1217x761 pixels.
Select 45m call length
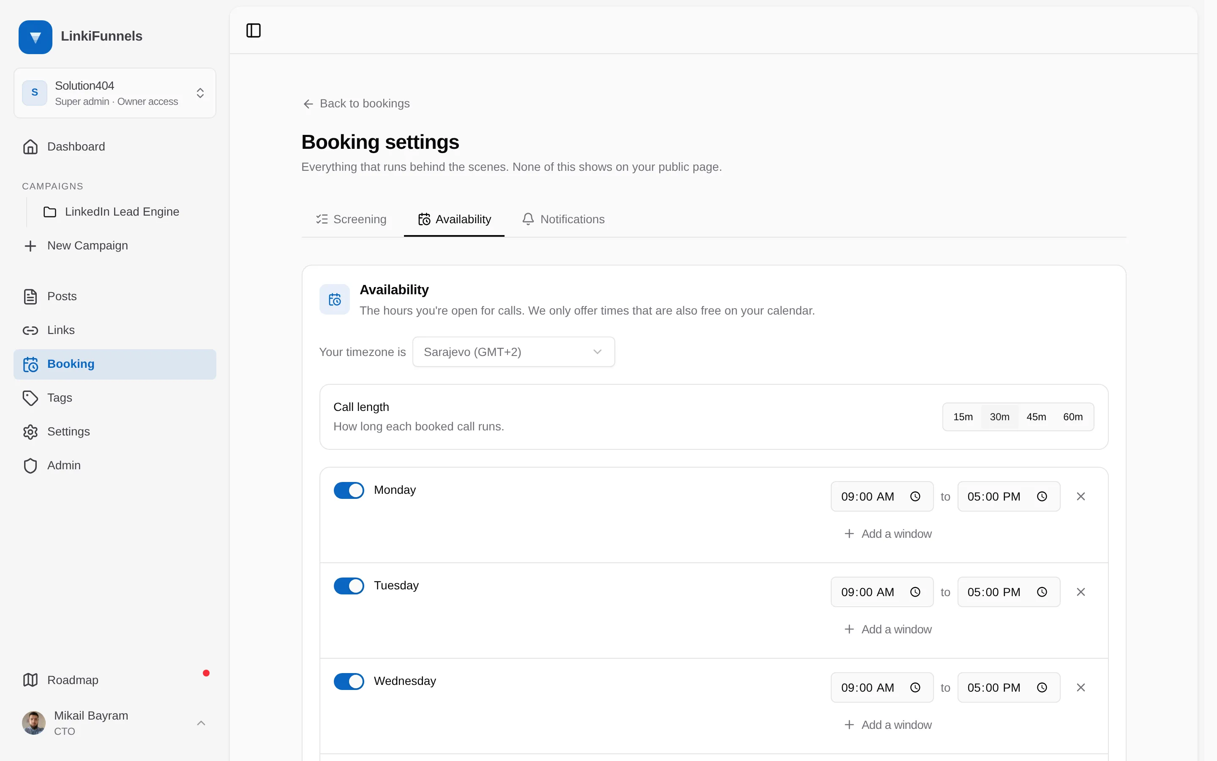pos(1037,417)
